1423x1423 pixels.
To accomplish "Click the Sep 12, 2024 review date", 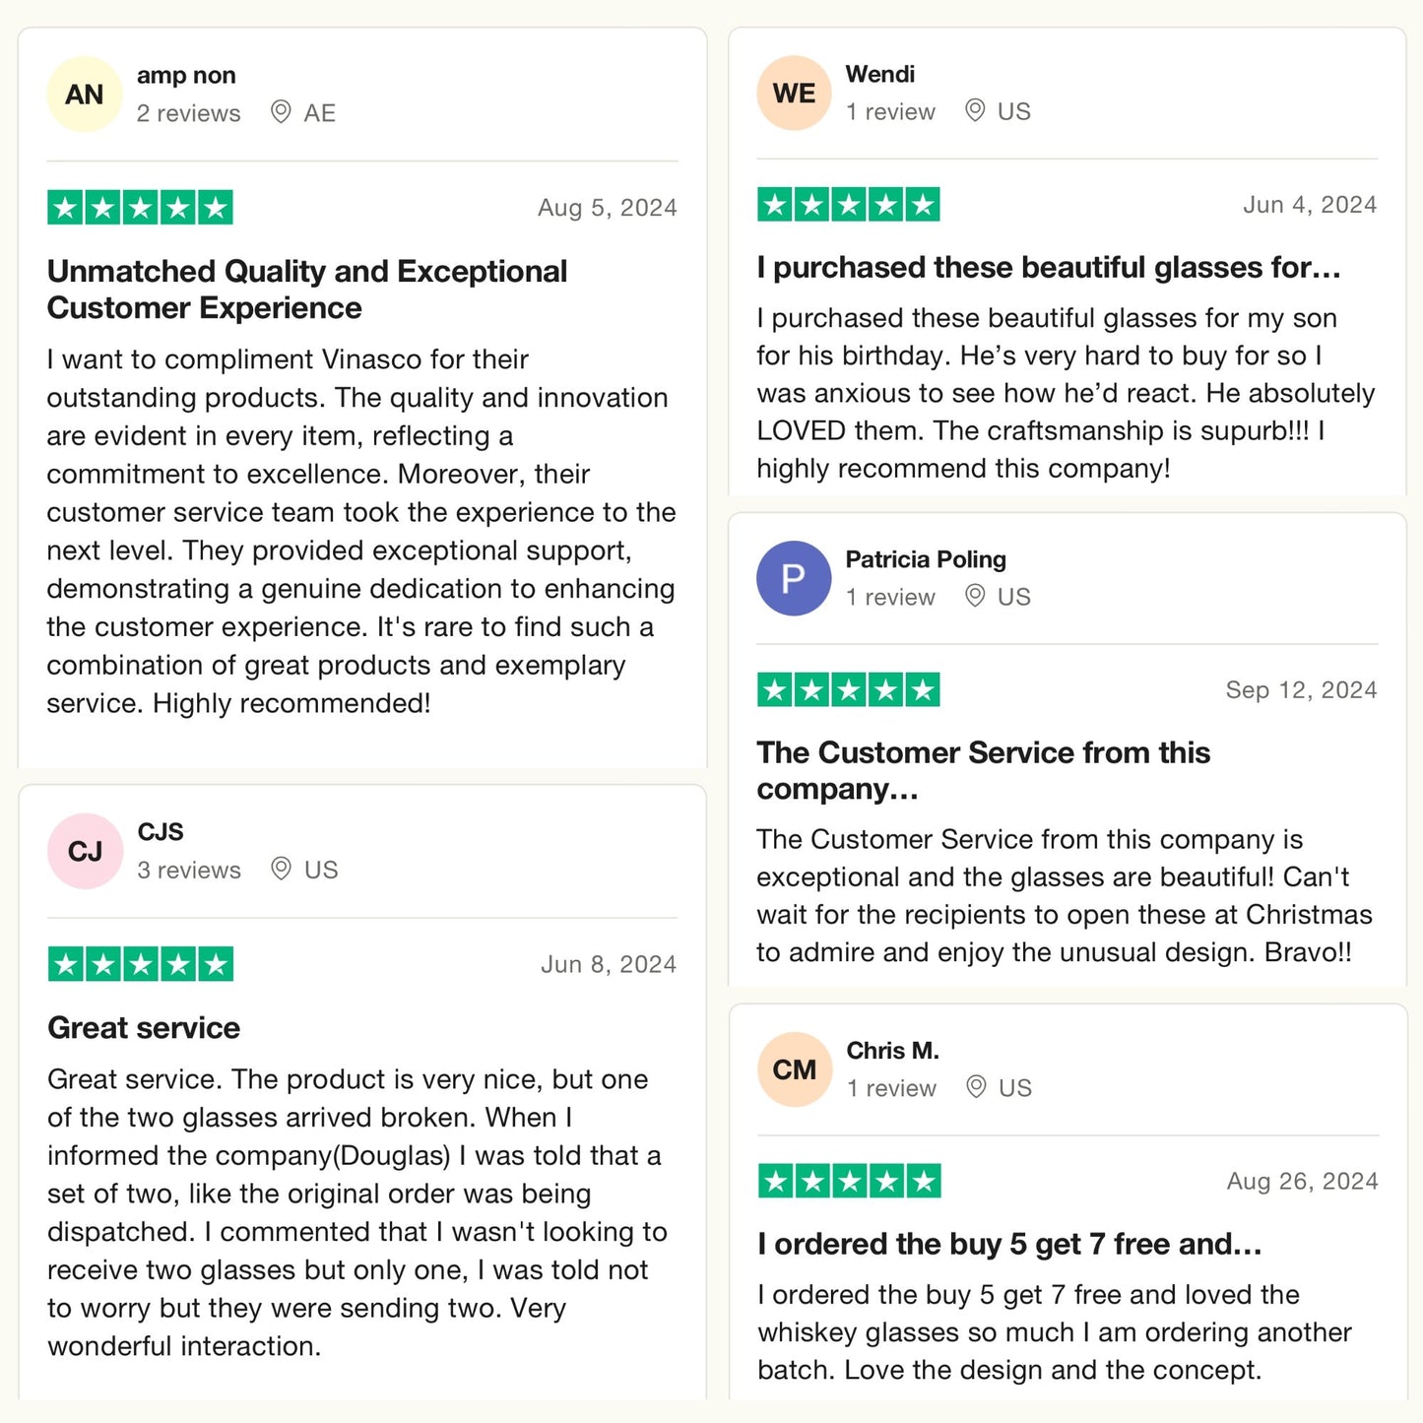I will coord(1300,690).
